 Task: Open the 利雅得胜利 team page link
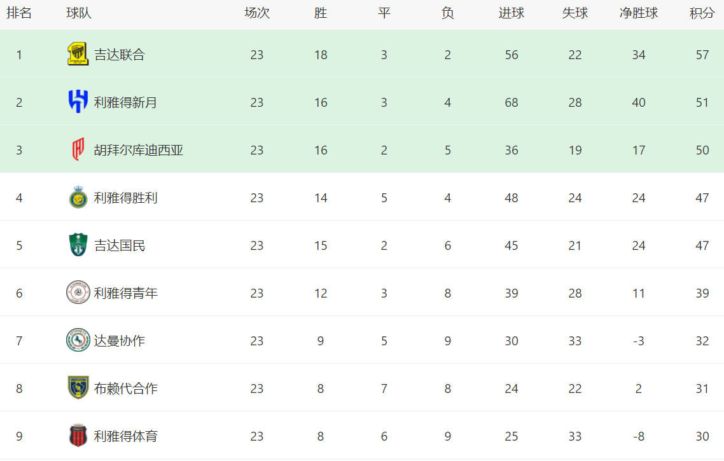(125, 198)
